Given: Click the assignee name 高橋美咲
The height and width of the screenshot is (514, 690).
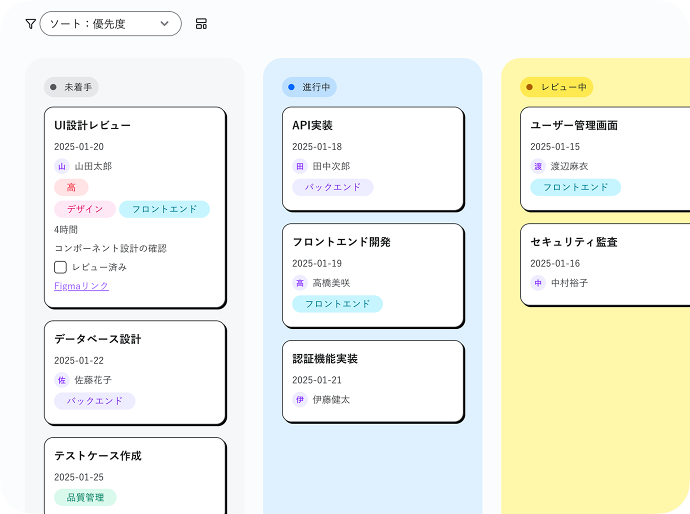Looking at the screenshot, I should point(331,283).
